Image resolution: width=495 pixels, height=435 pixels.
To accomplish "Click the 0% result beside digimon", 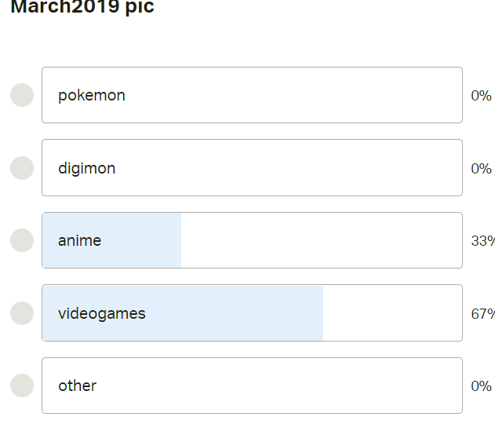I will tap(481, 169).
